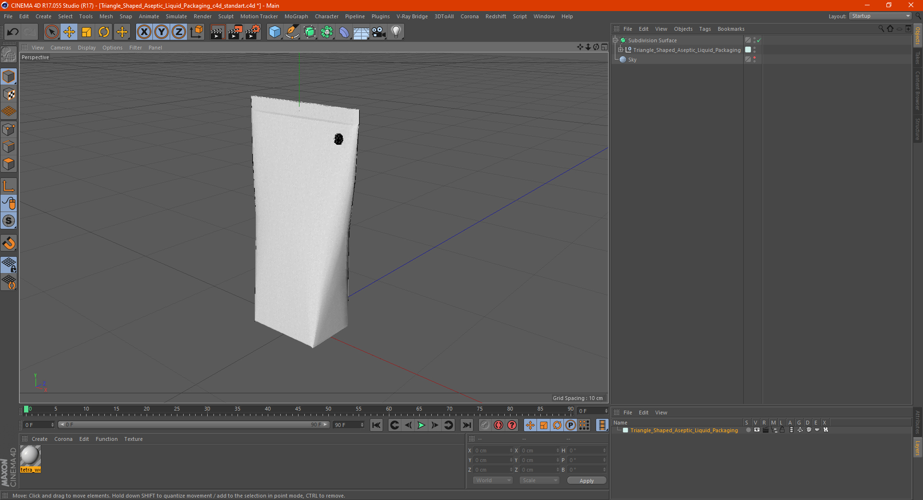Screen dimensions: 923x500
Task: Toggle Subdivision Surface enable checkmark
Action: (x=759, y=40)
